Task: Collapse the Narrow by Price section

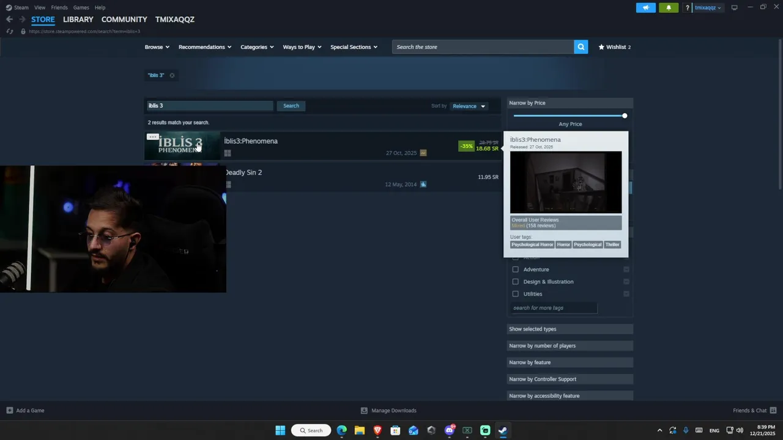Action: (570, 103)
